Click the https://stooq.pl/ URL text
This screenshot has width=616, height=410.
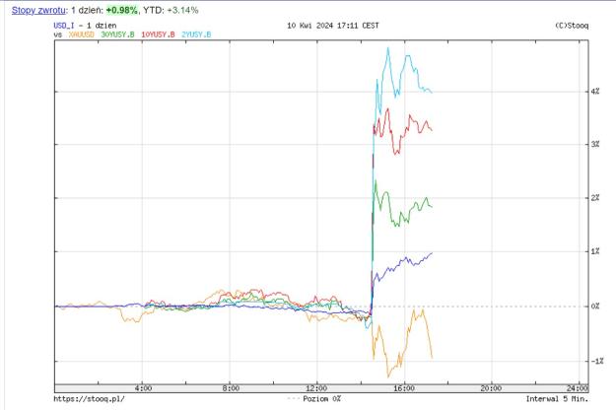[x=89, y=399]
